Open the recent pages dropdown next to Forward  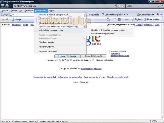(10, 6)
